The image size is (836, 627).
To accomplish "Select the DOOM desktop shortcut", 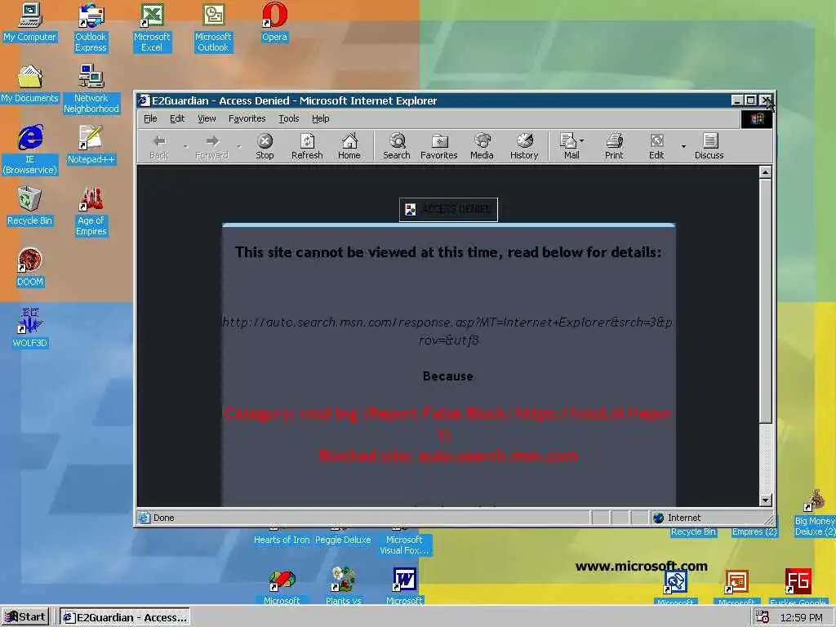I will pos(30,268).
